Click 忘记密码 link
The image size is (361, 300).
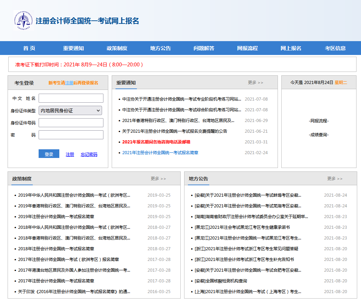click(89, 154)
